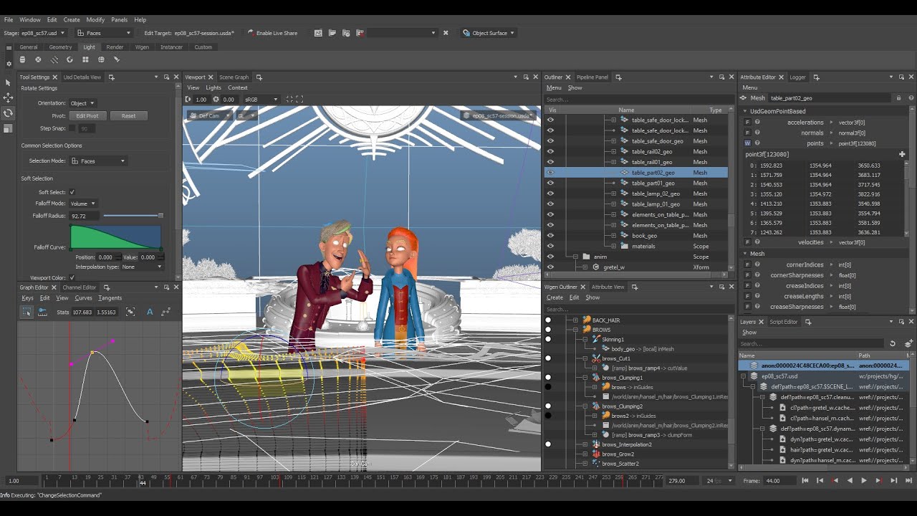Click the globe dome light icon on shelf
The image size is (917, 516).
point(101,59)
